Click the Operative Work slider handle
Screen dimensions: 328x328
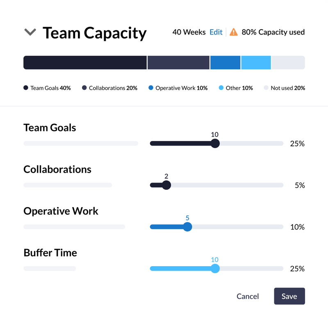(x=188, y=227)
